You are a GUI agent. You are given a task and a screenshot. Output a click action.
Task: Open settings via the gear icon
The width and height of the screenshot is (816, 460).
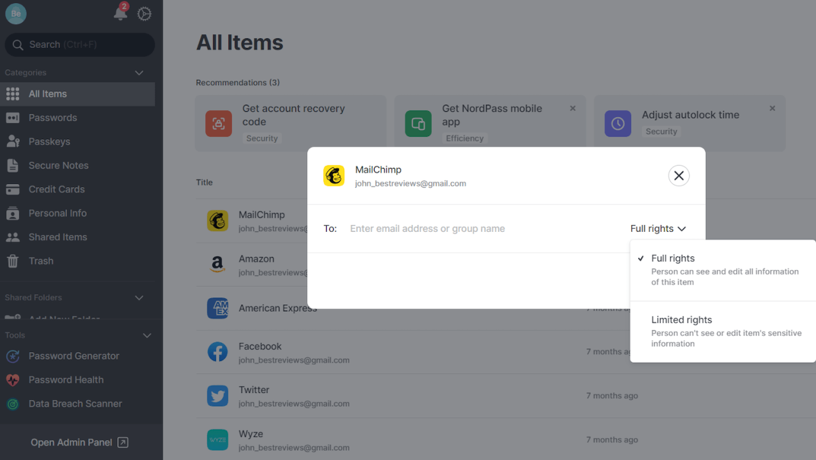[x=145, y=13]
